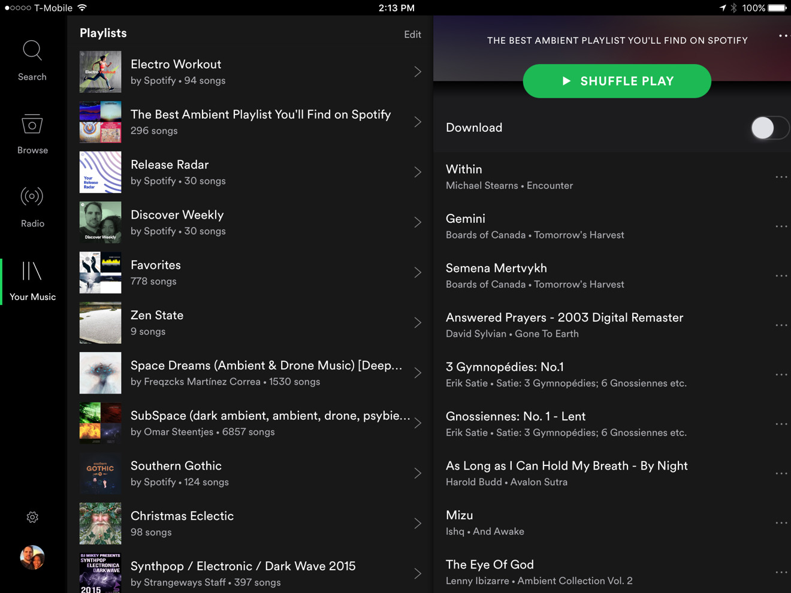This screenshot has width=791, height=593.
Task: Open more options for Semena Mertvykh
Action: point(781,276)
